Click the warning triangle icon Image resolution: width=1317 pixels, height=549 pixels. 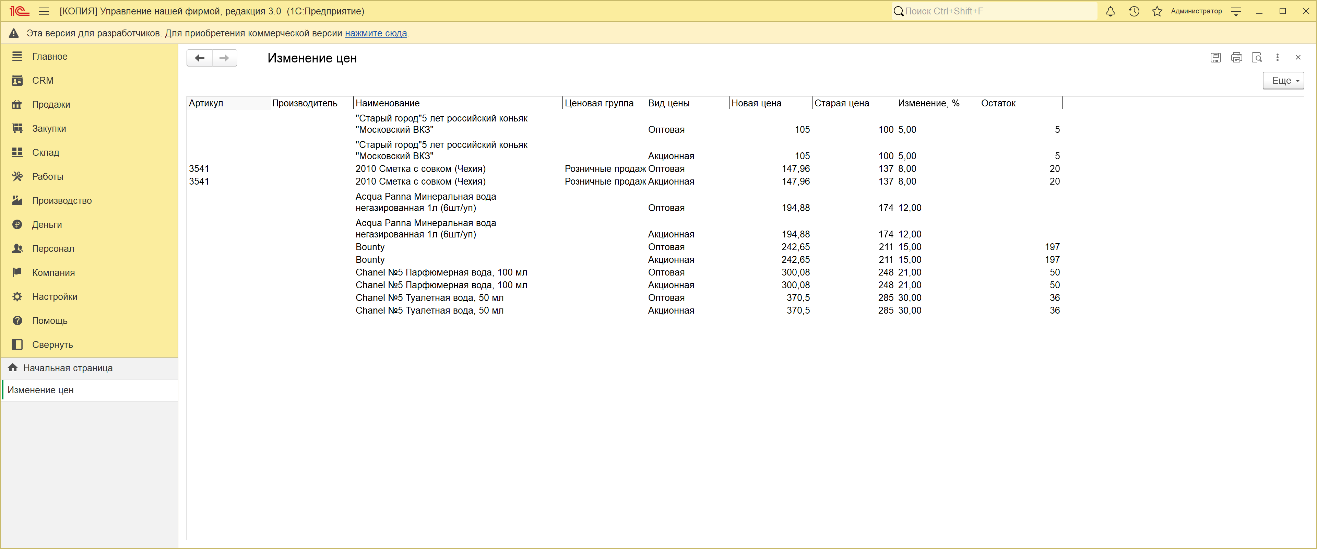tap(14, 33)
